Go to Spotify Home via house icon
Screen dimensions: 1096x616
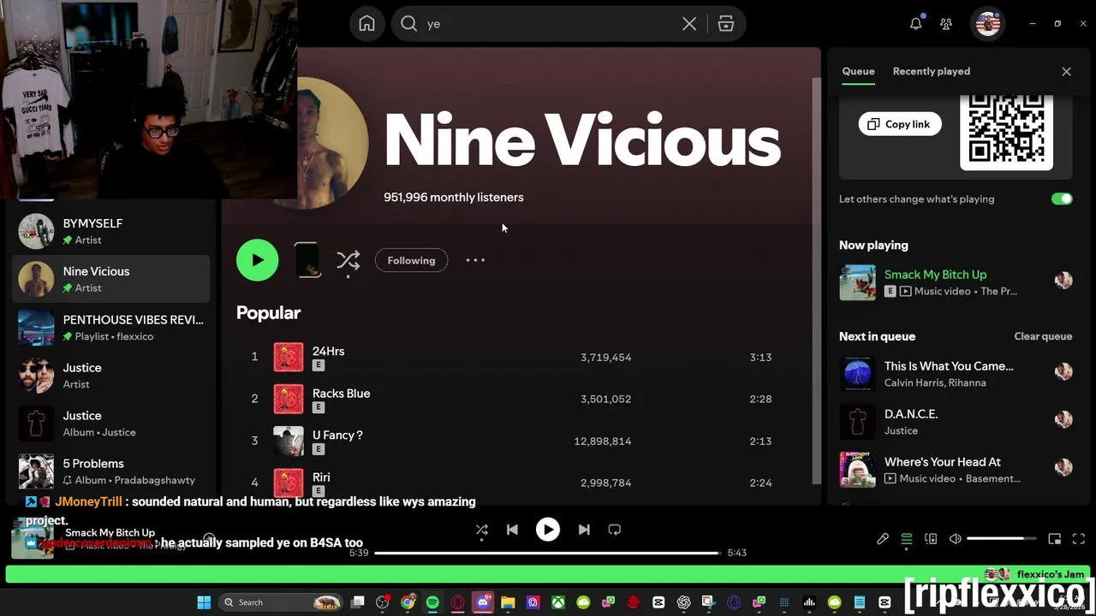[x=366, y=24]
